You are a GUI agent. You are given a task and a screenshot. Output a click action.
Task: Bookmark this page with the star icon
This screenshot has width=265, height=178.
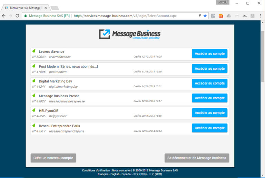coord(205,16)
